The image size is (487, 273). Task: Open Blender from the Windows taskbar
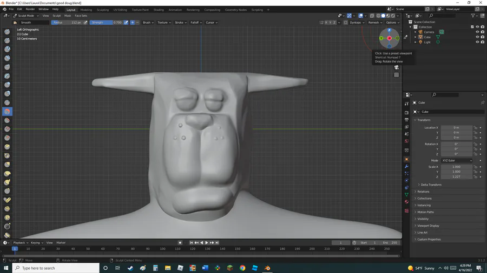267,268
